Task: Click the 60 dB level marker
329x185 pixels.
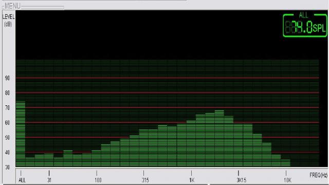Action: [7, 123]
